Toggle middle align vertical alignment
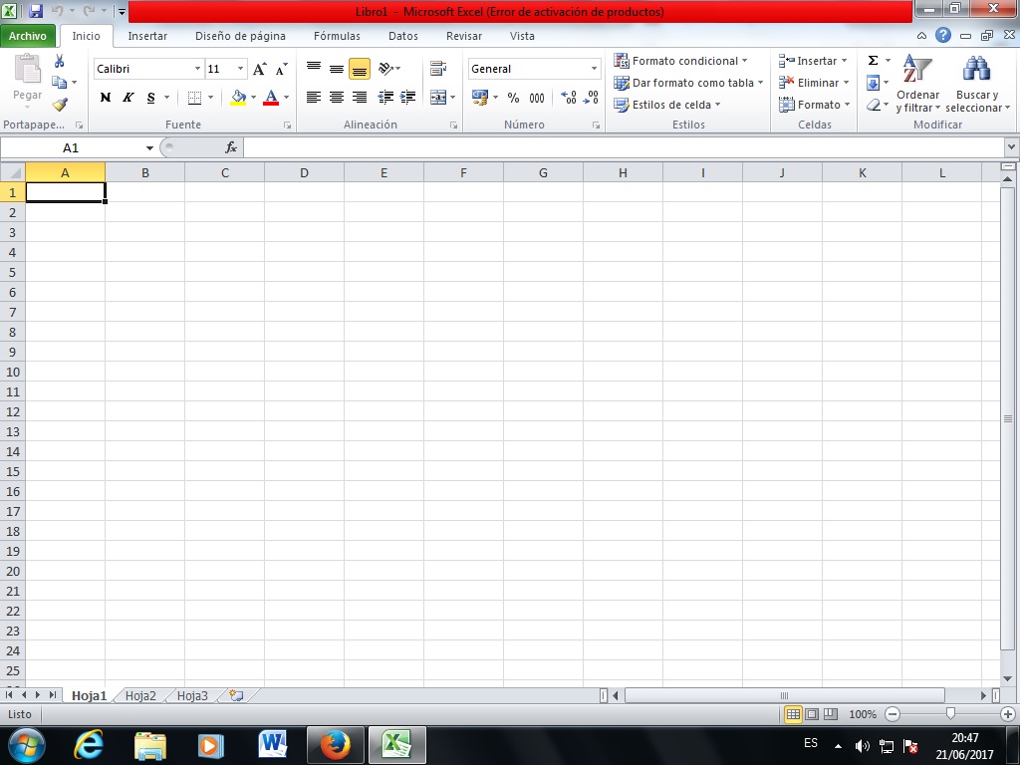This screenshot has width=1020, height=765. pos(337,69)
